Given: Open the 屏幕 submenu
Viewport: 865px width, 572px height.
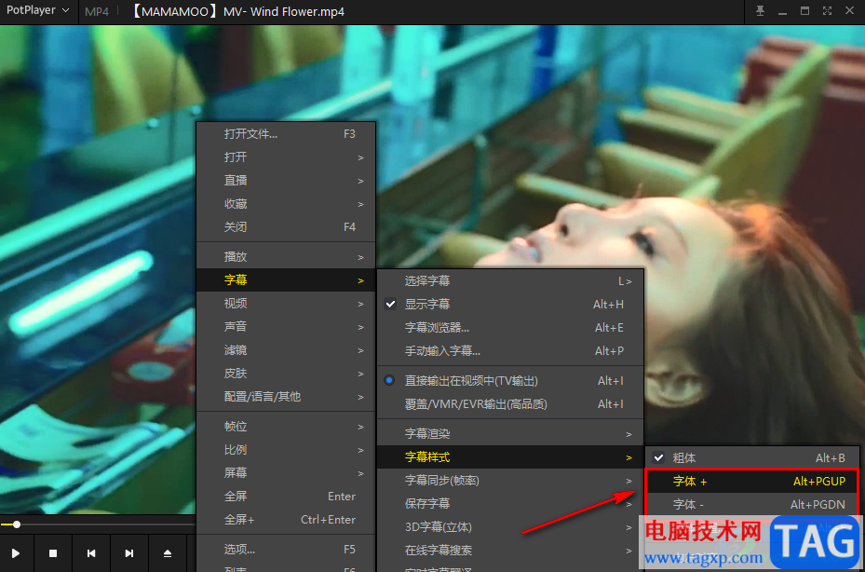Looking at the screenshot, I should tap(286, 472).
